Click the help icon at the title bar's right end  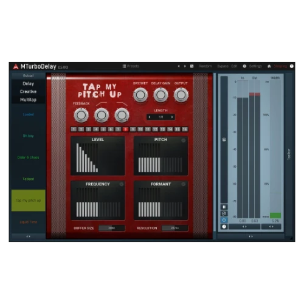point(292,66)
